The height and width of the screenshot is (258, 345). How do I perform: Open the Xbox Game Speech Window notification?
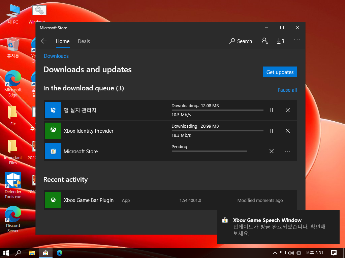[x=278, y=227]
